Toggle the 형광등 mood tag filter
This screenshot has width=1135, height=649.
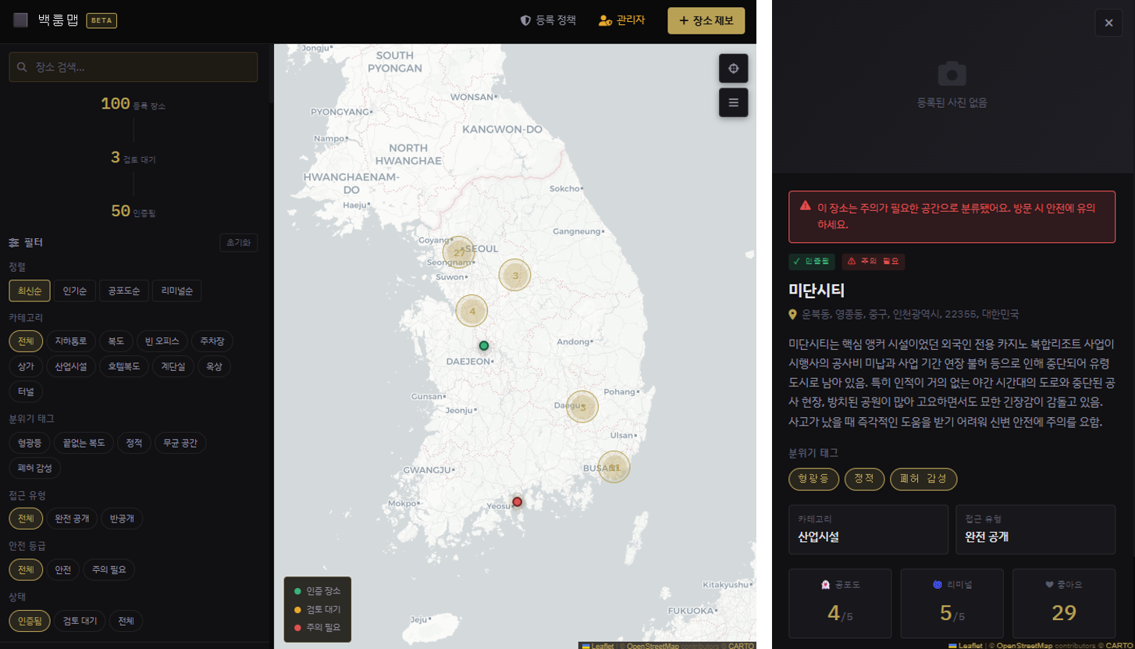30,444
